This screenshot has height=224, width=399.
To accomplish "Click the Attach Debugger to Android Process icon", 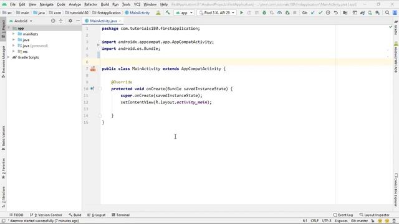I will pos(287,12).
